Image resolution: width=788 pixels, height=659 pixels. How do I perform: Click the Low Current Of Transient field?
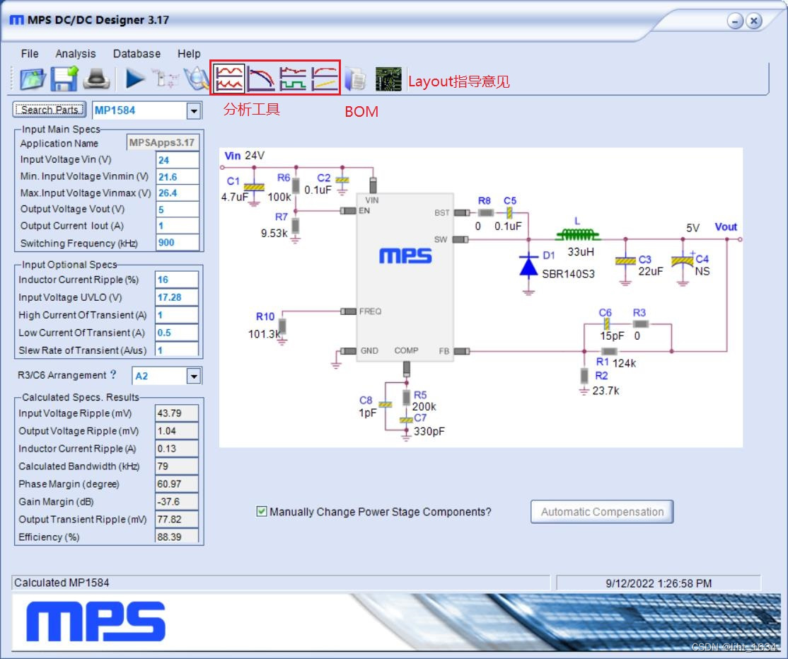click(x=177, y=333)
